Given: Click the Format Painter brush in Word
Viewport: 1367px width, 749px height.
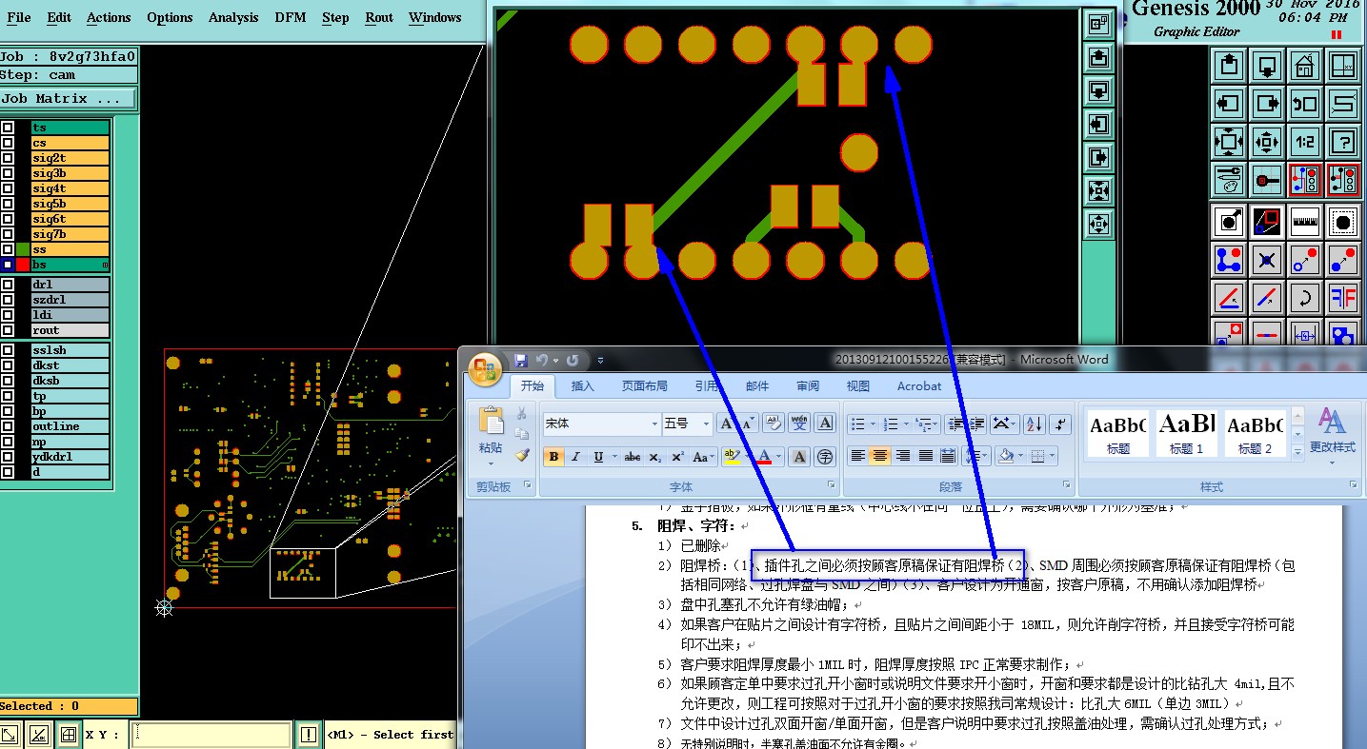Looking at the screenshot, I should click(522, 456).
